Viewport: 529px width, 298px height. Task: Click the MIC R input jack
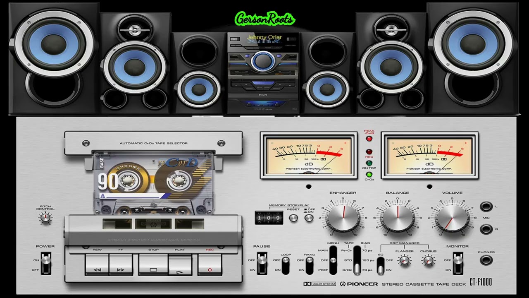tap(486, 229)
